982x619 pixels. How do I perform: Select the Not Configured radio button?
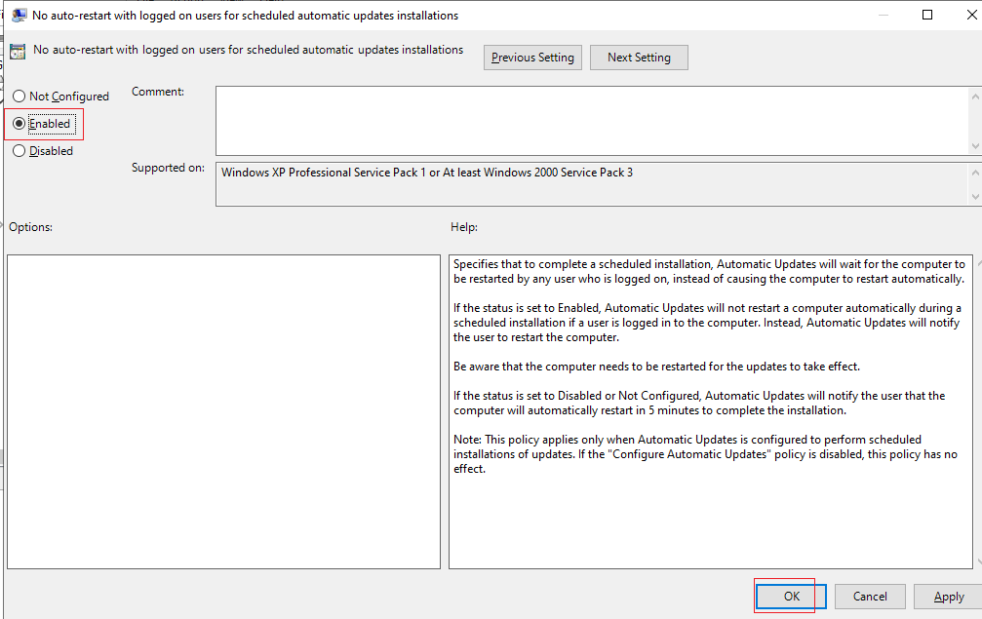(20, 96)
